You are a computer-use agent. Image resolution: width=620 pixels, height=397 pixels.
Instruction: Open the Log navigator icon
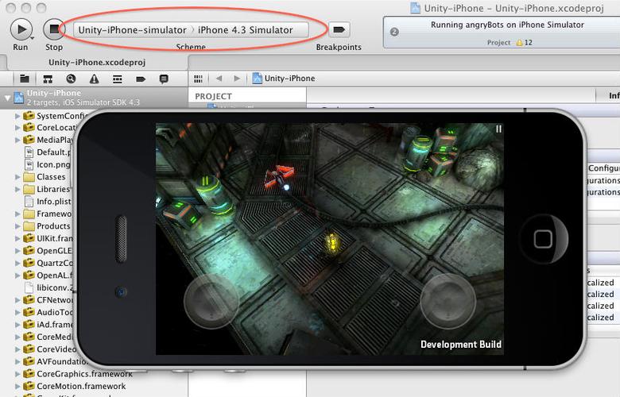click(164, 79)
